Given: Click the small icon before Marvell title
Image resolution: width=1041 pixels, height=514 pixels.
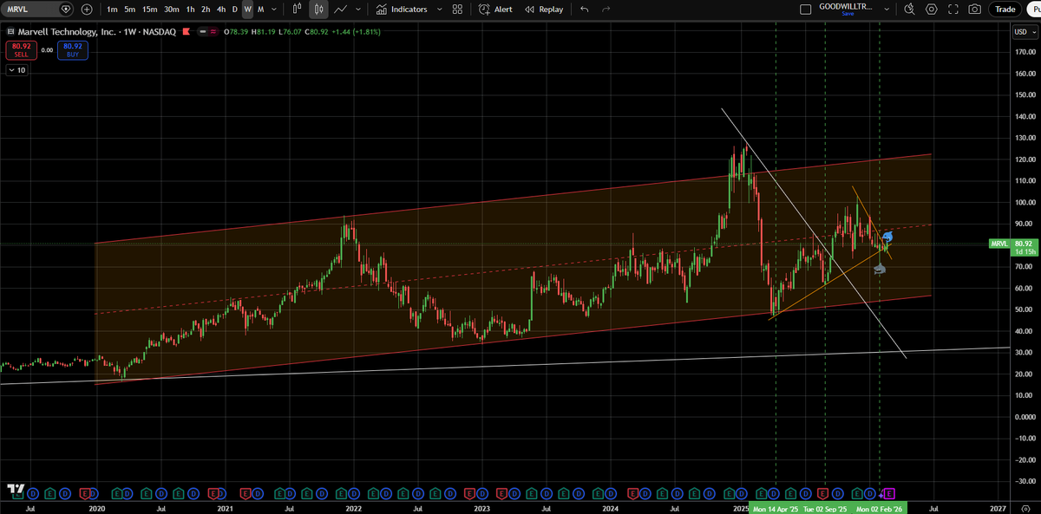Looking at the screenshot, I should (x=10, y=31).
